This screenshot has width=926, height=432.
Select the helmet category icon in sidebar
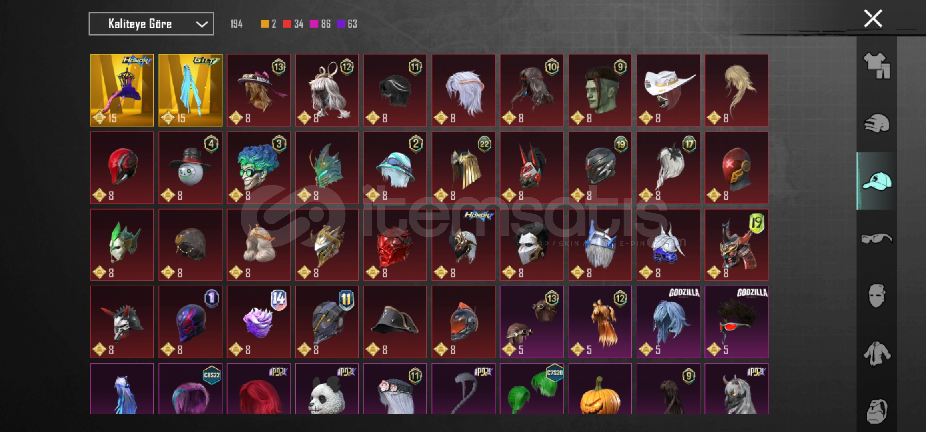tap(877, 124)
